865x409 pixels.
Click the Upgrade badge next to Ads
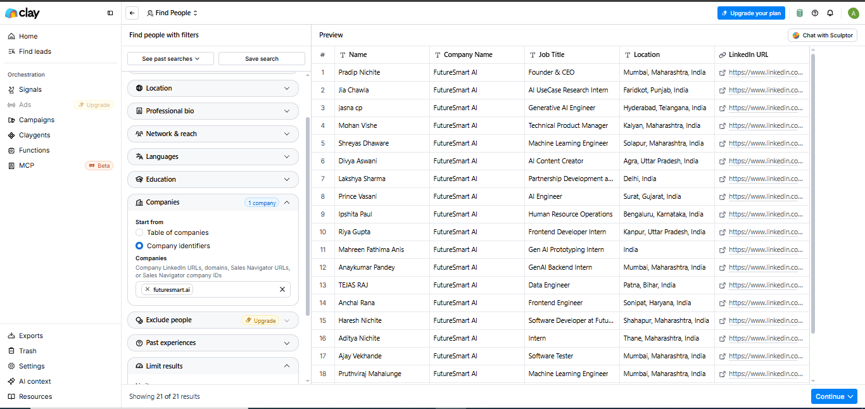click(x=94, y=104)
